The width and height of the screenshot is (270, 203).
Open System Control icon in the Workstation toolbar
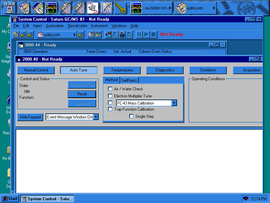click(x=9, y=8)
